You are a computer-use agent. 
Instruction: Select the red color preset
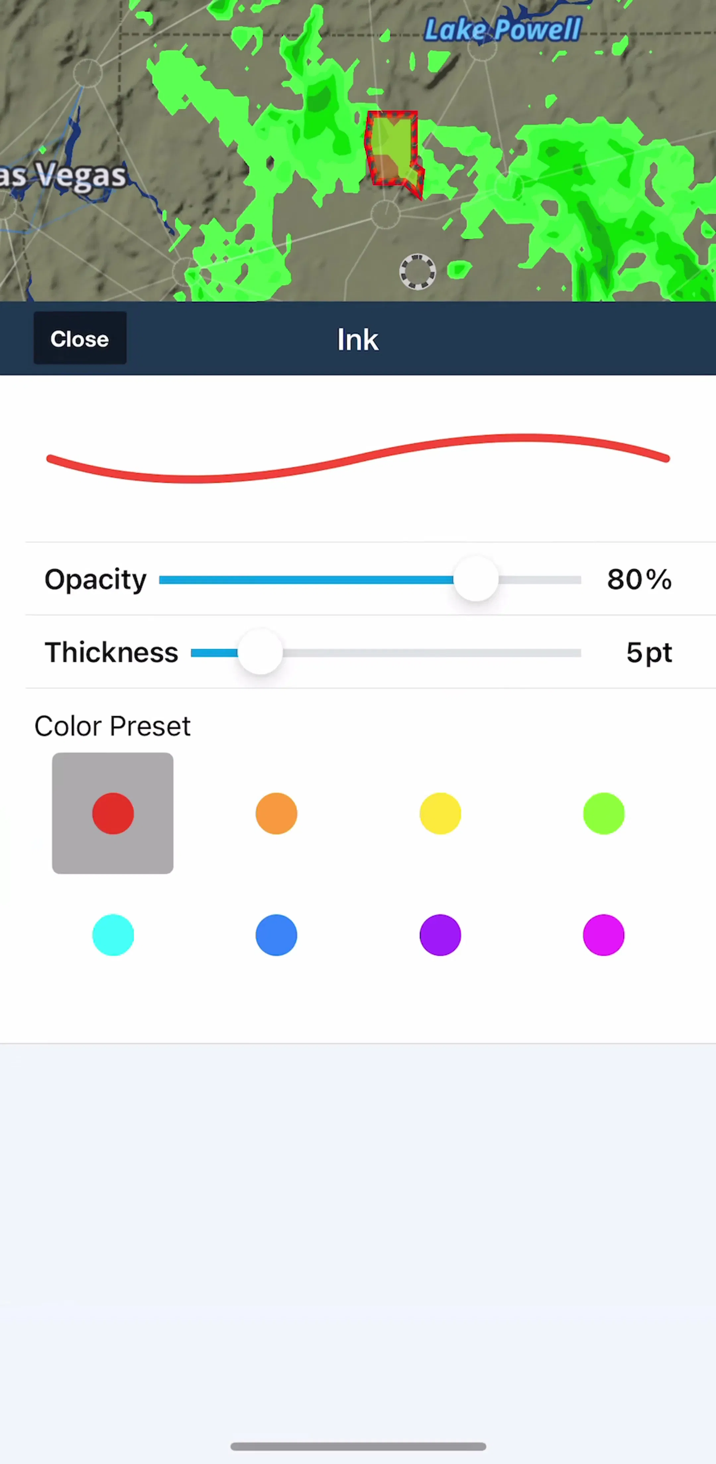tap(113, 813)
